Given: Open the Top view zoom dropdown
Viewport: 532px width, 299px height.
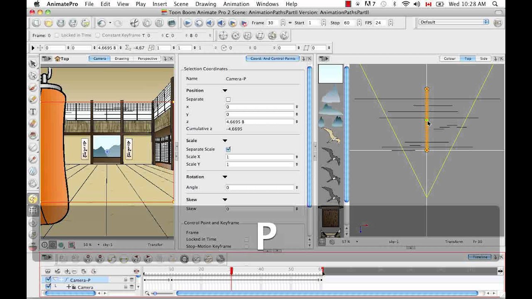Looking at the screenshot, I should point(357,242).
